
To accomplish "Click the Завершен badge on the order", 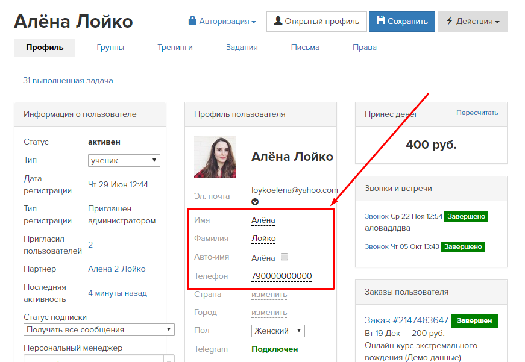I will (474, 320).
